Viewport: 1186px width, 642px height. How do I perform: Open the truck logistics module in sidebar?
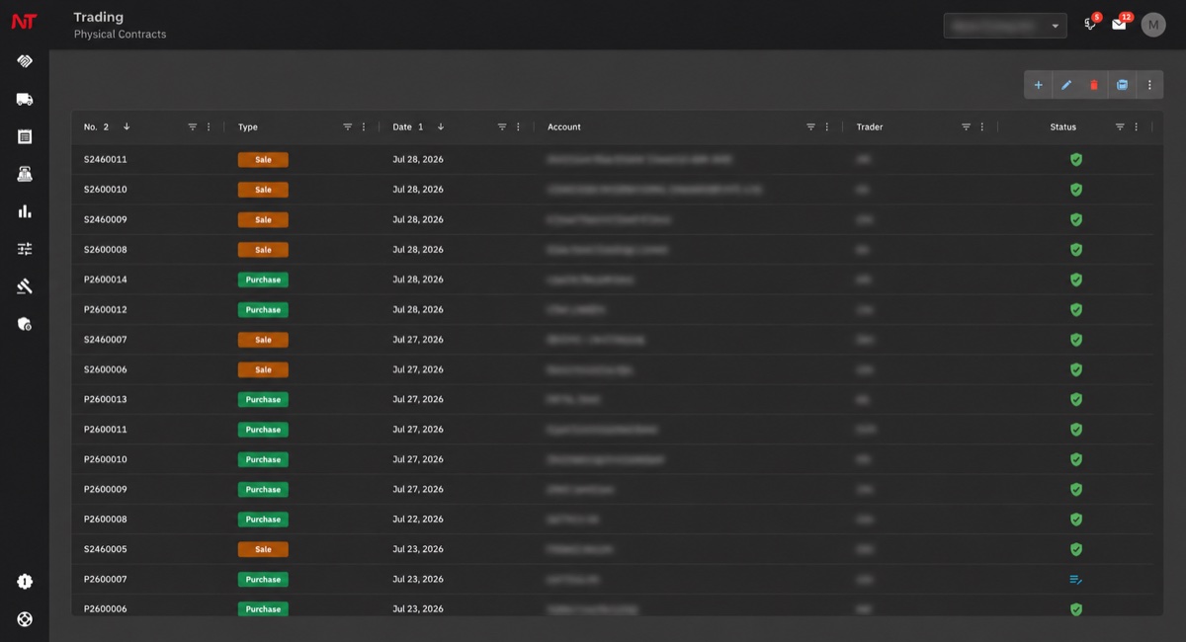[25, 99]
